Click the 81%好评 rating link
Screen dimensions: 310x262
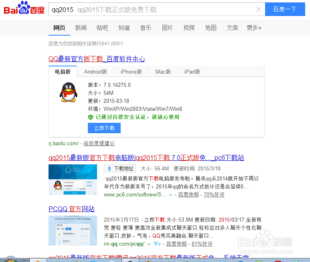[x=202, y=244]
